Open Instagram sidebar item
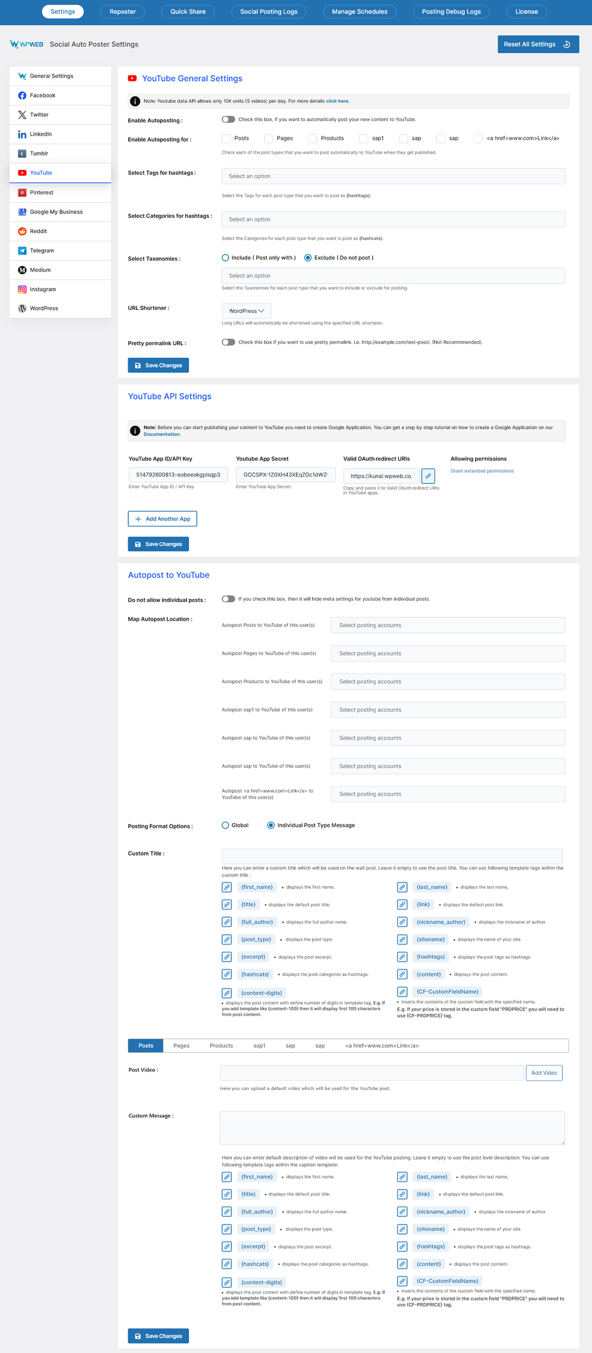Screen dimensions: 592x1353 coord(60,290)
